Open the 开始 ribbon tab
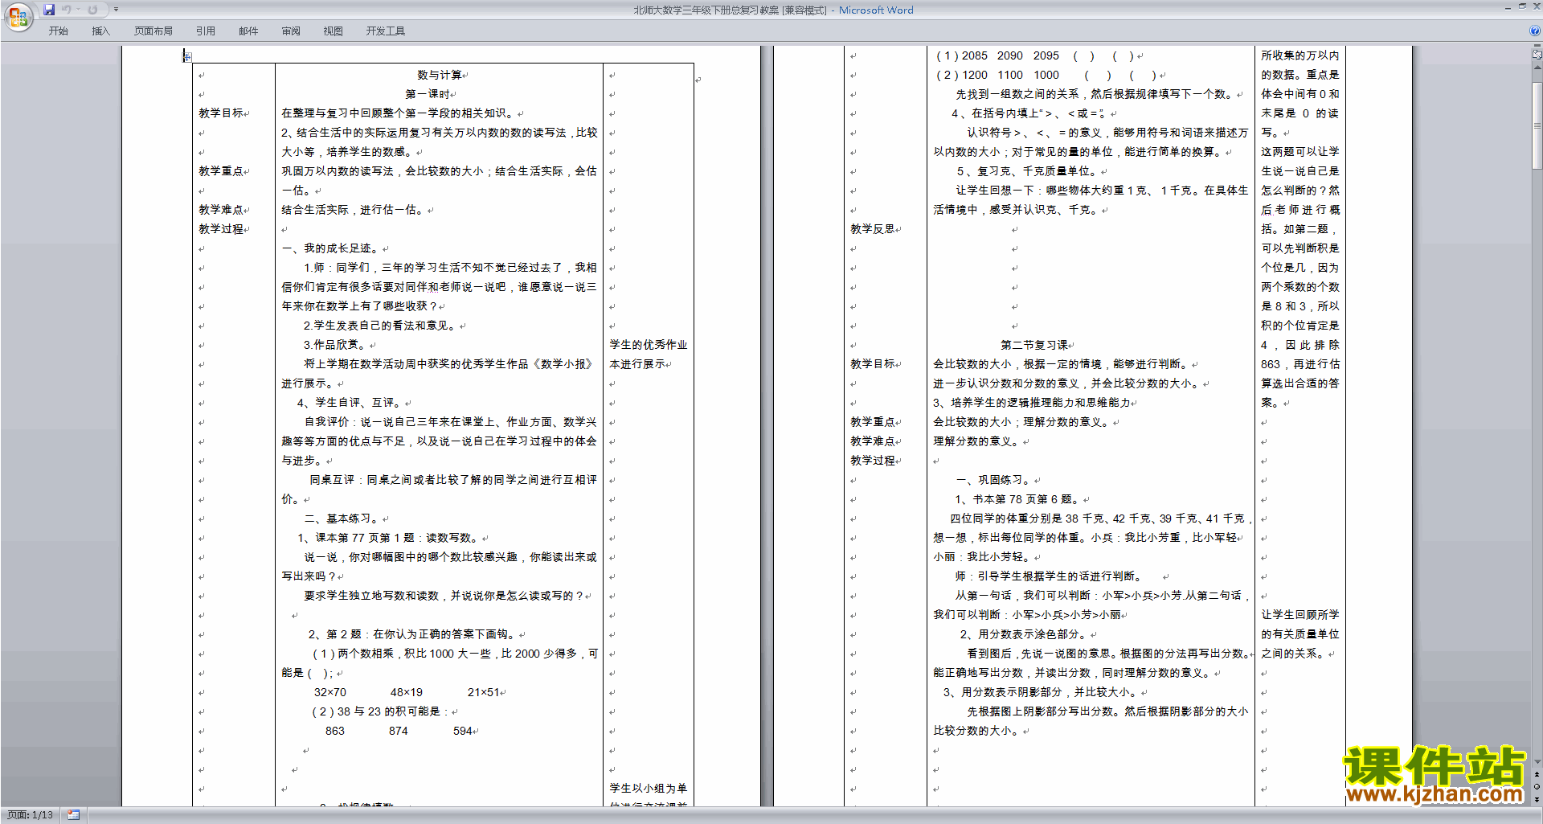 click(59, 31)
